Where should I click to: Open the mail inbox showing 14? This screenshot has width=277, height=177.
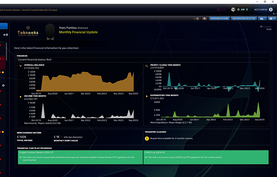272,19
